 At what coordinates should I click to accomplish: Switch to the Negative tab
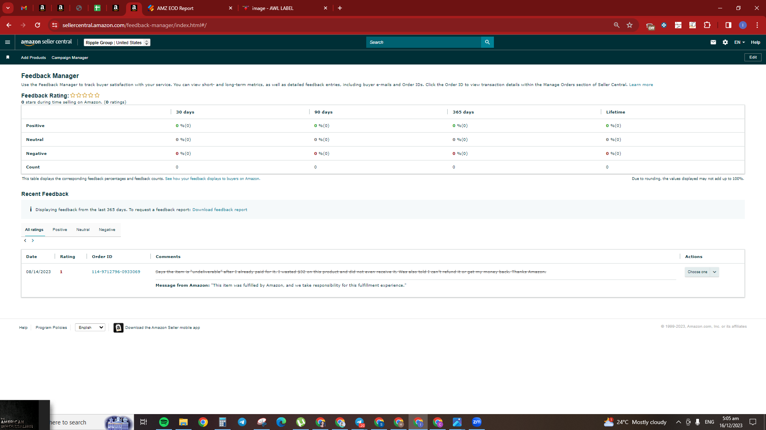coord(107,230)
